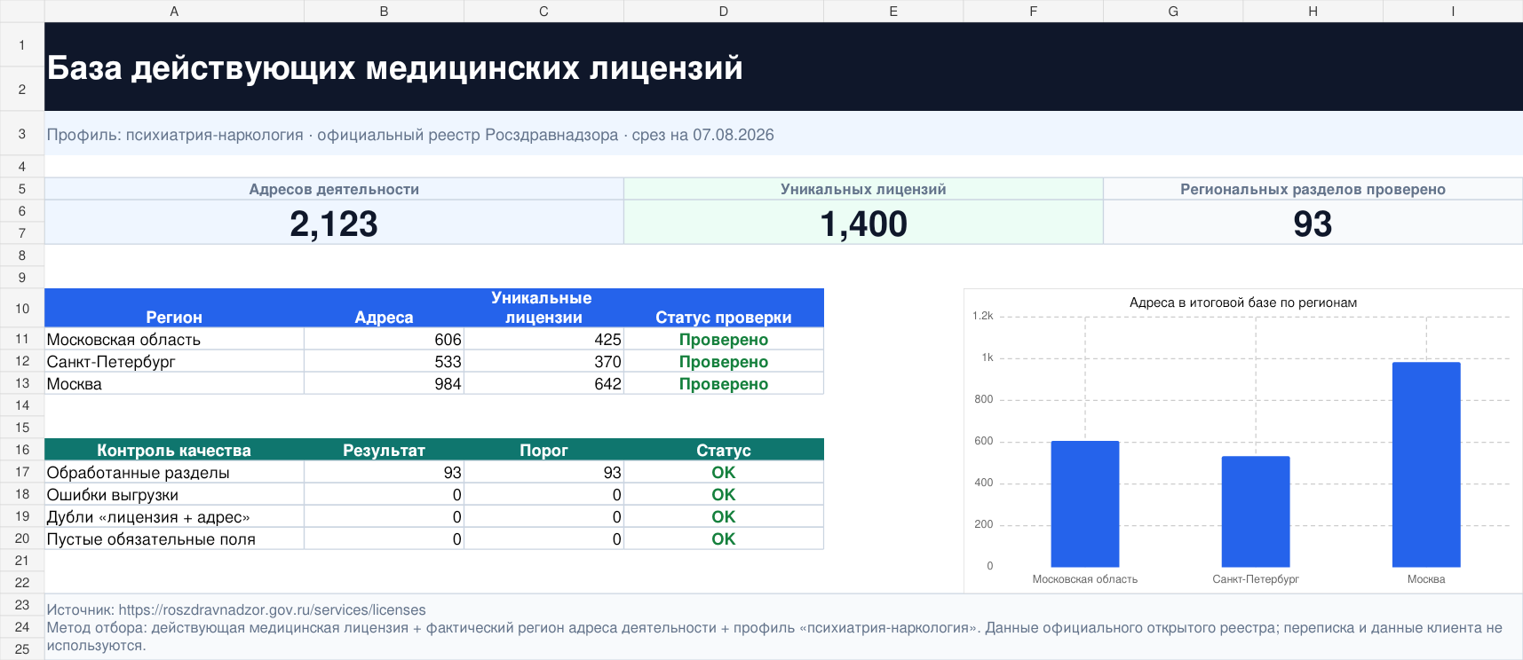1523x660 pixels.
Task: Select the Проверено status for Москва
Action: tap(724, 383)
